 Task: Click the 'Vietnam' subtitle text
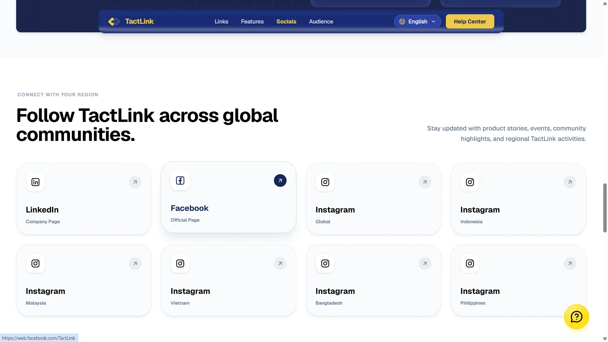coord(180,303)
